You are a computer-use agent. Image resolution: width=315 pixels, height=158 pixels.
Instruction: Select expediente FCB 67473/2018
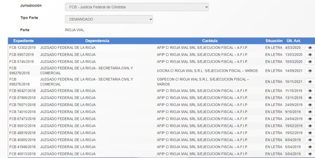point(22,119)
